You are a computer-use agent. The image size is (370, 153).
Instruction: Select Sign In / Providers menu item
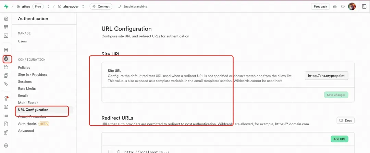click(33, 75)
